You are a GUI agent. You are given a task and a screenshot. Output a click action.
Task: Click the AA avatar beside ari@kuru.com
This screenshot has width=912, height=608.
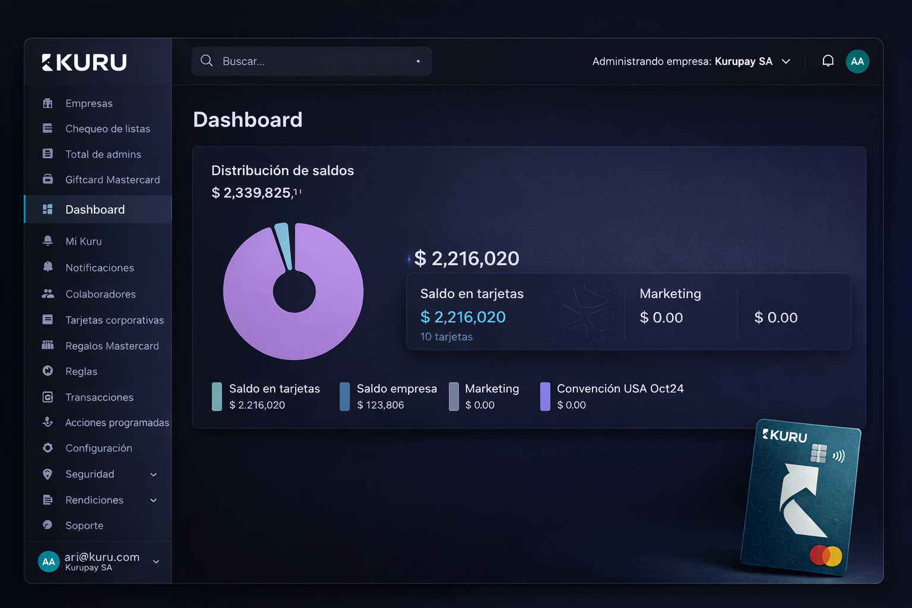49,561
